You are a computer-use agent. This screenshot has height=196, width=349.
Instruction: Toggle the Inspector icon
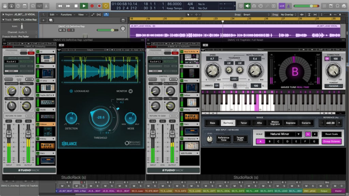click(x=11, y=6)
